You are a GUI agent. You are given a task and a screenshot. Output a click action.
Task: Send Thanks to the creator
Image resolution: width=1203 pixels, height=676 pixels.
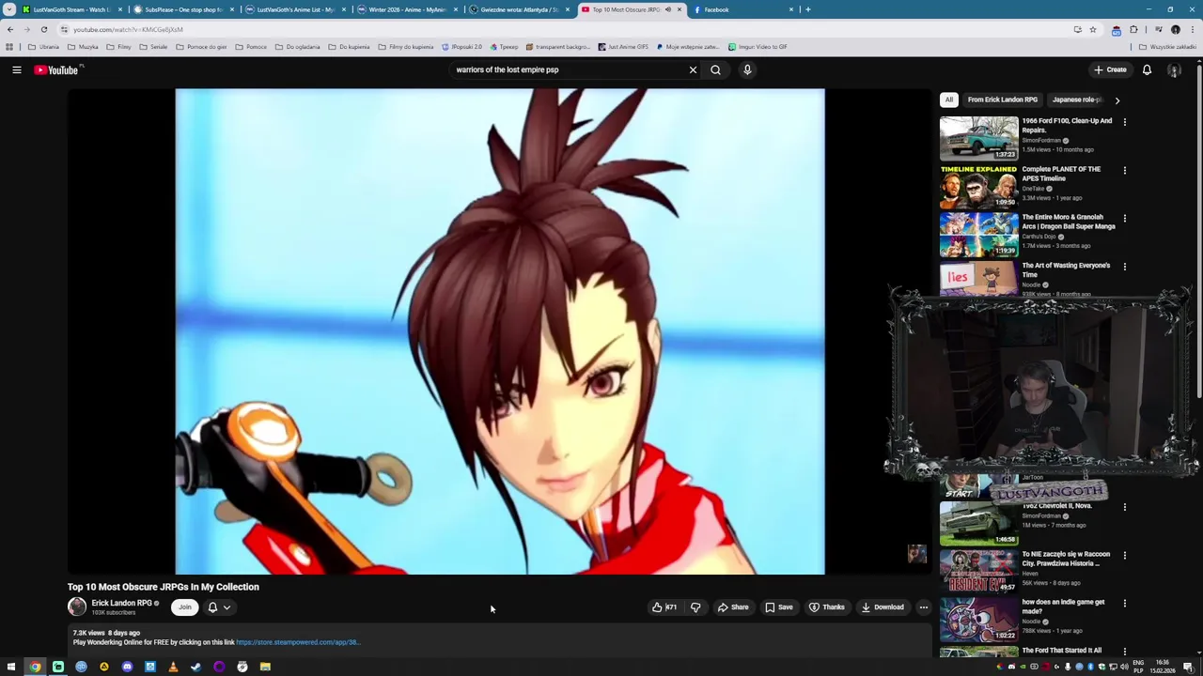(827, 607)
